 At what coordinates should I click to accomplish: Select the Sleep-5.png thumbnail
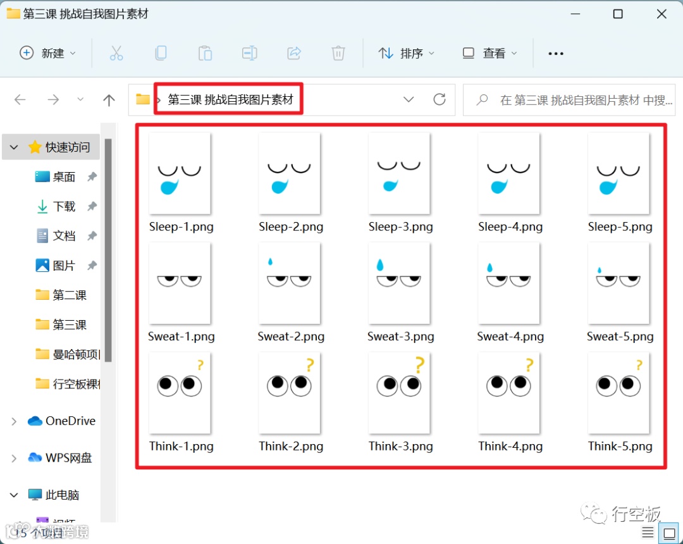619,173
